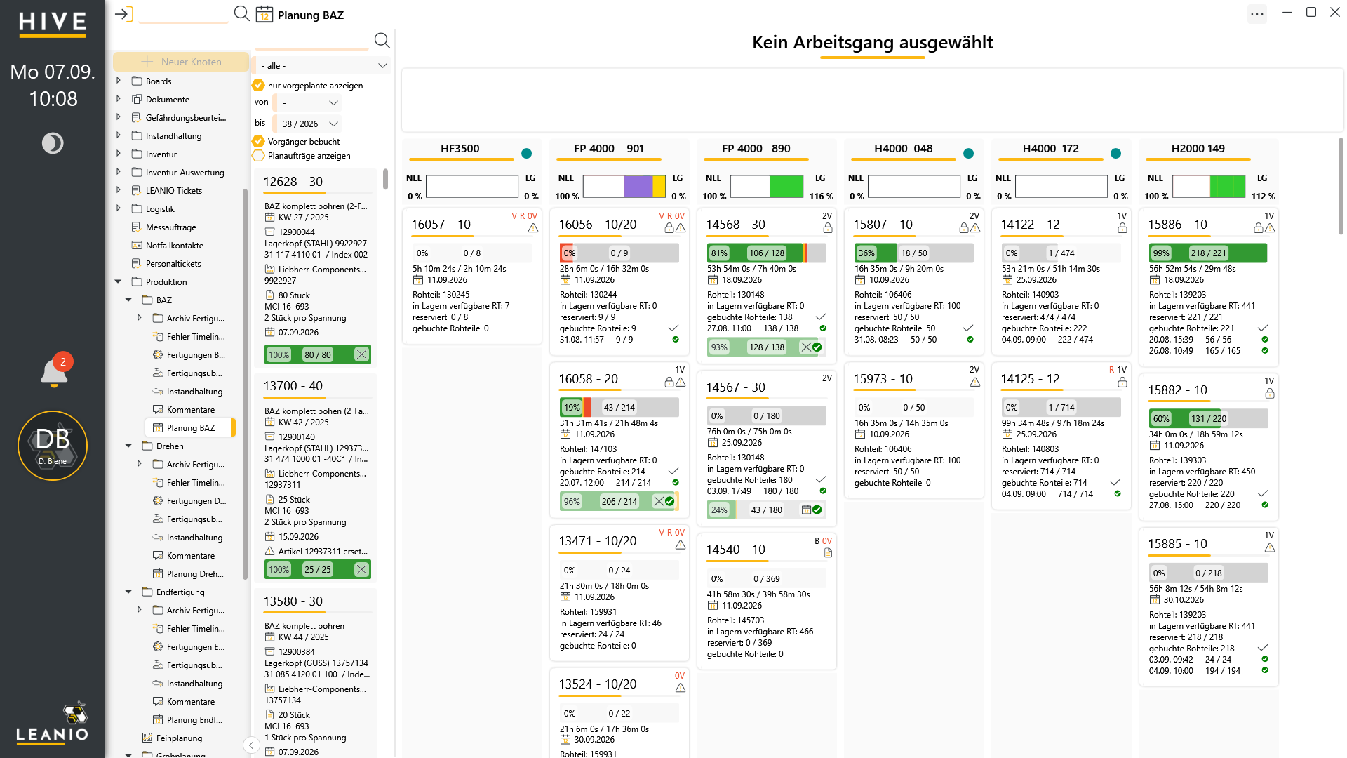Click the 81% progress bar on 14568 - 30

click(x=766, y=253)
